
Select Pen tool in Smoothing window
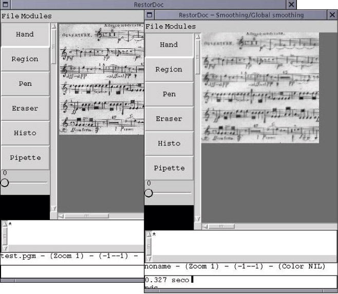(169, 94)
